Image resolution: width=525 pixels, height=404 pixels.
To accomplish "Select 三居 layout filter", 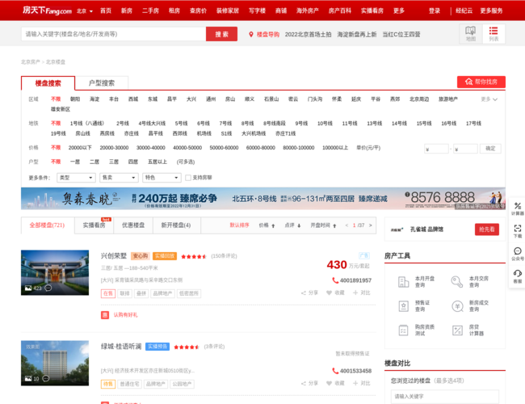I will click(x=114, y=162).
